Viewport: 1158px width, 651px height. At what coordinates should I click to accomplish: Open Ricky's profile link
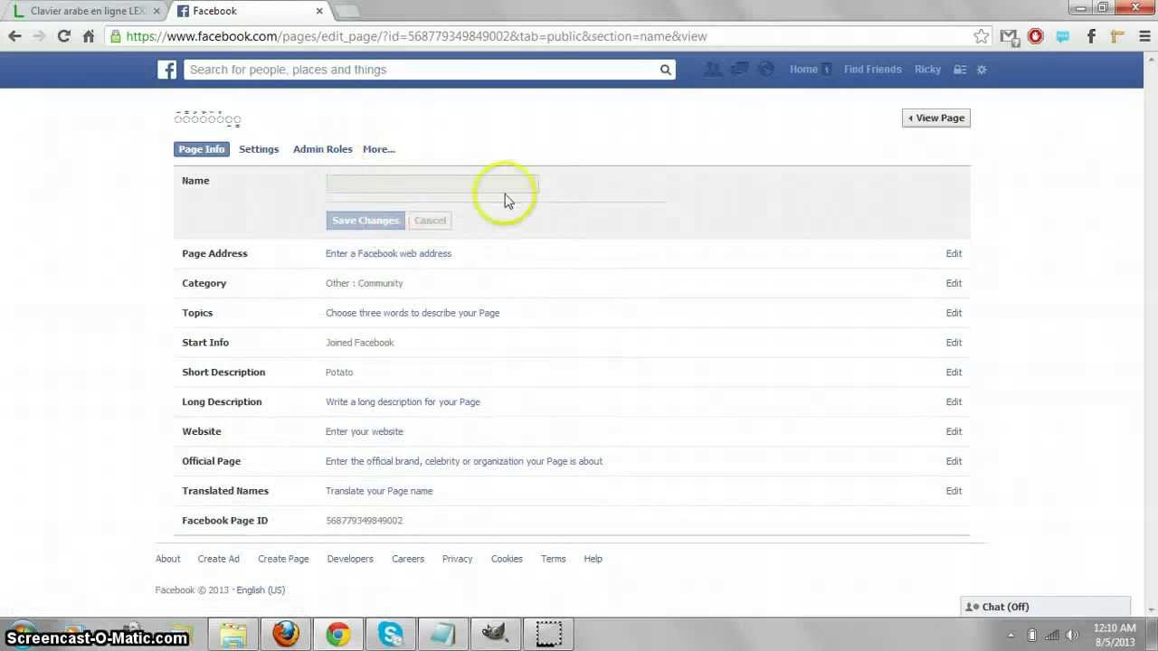point(927,70)
